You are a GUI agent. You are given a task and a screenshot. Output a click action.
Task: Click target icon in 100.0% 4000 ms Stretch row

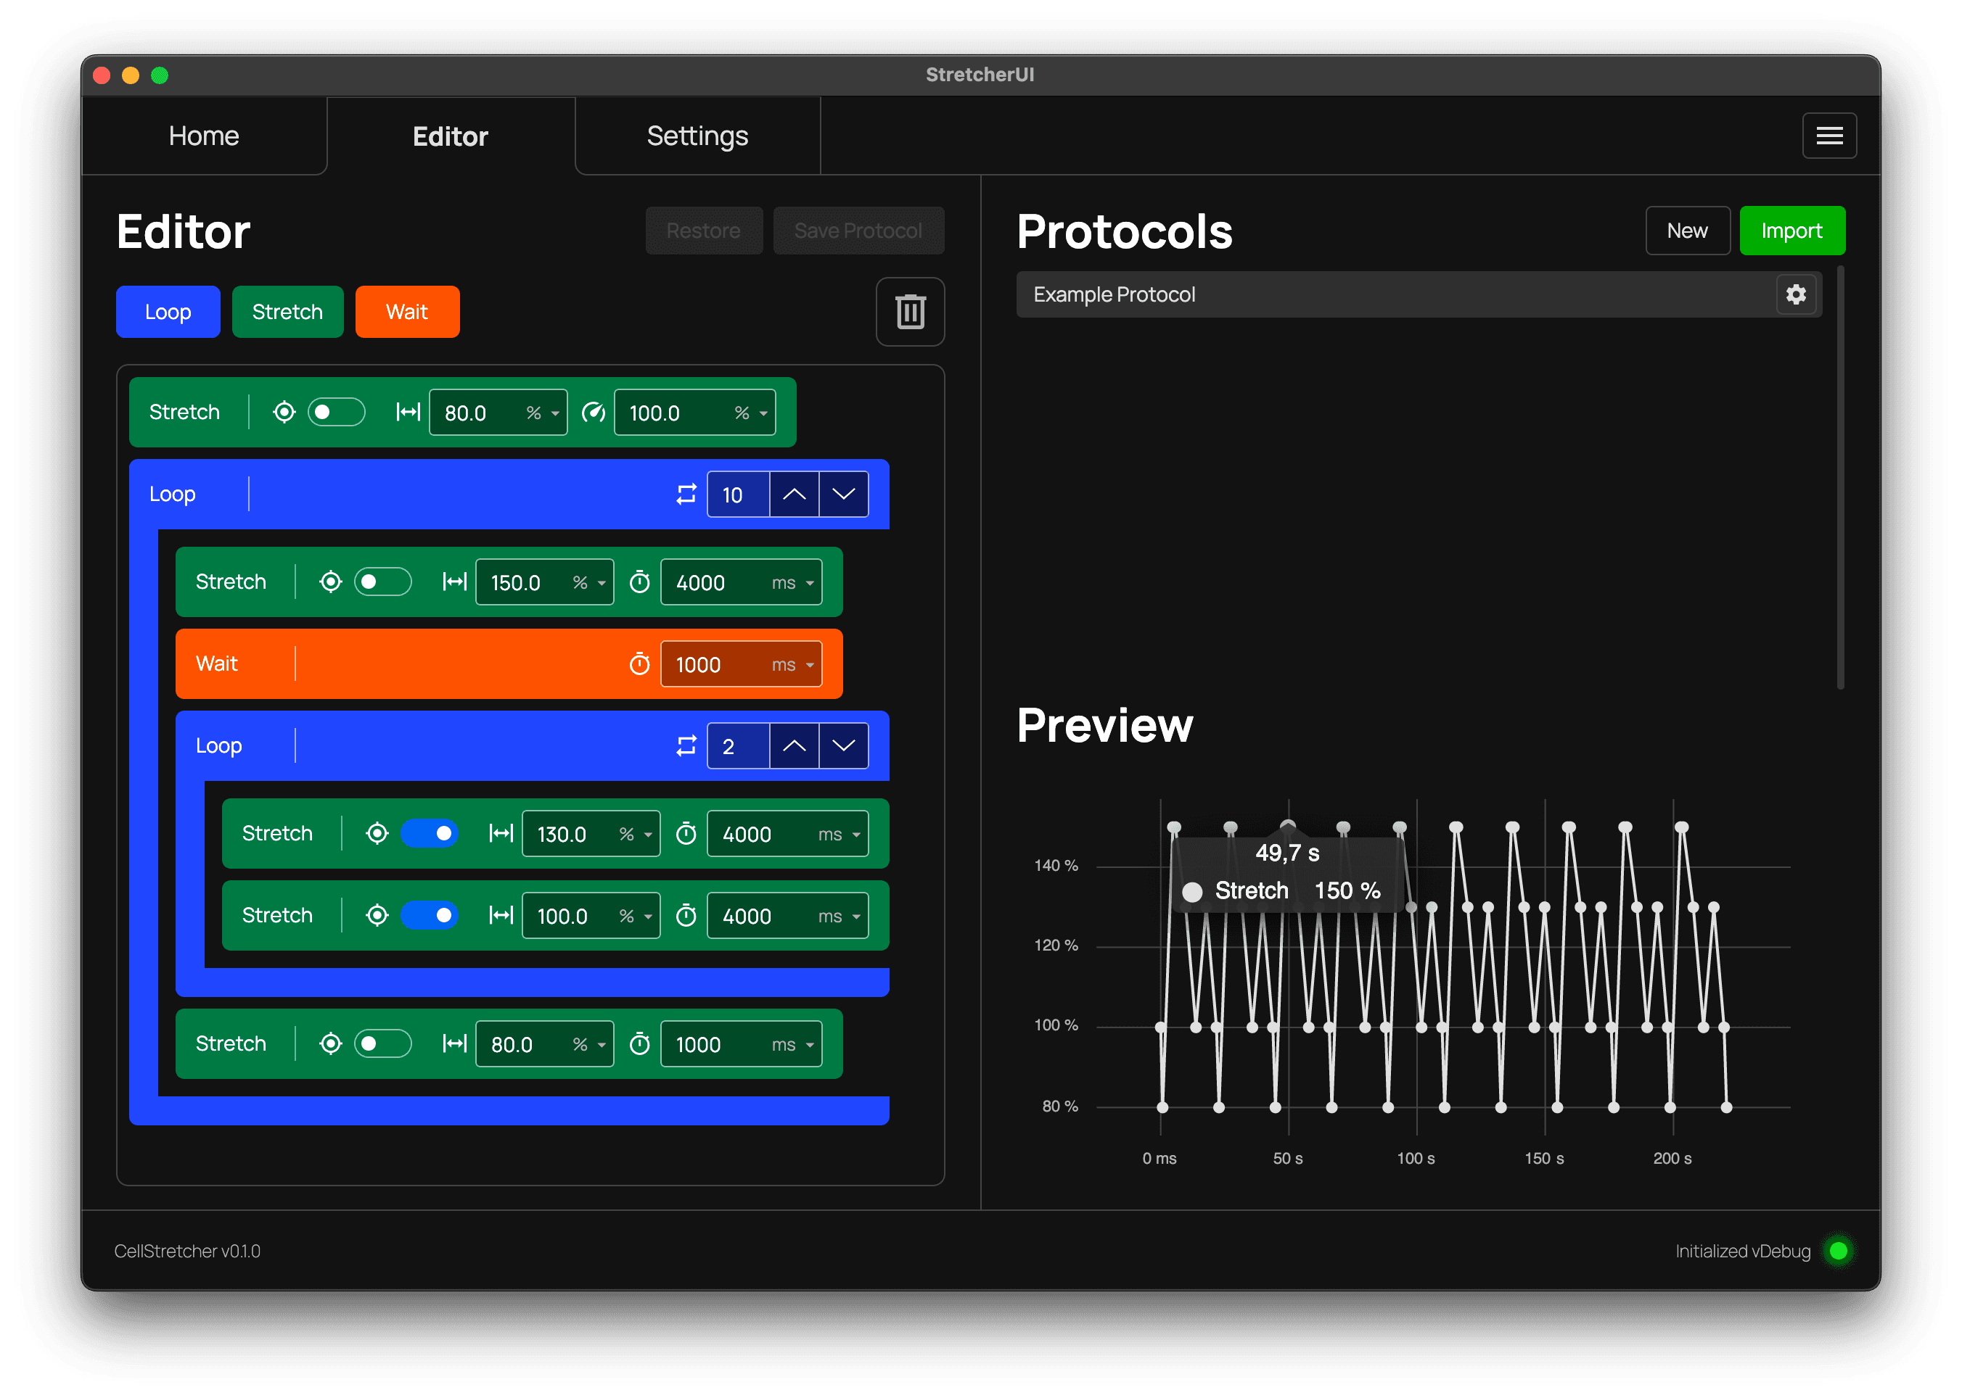(x=377, y=915)
